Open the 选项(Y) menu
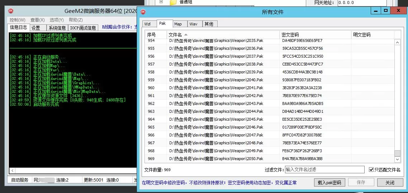The width and height of the screenshot is (408, 193). pyautogui.click(x=57, y=20)
